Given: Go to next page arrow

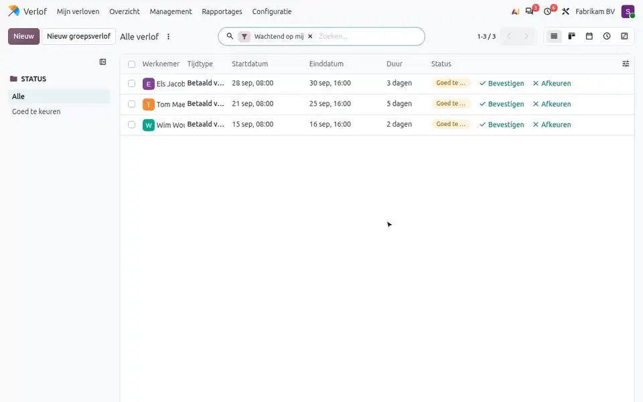Looking at the screenshot, I should pyautogui.click(x=526, y=36).
